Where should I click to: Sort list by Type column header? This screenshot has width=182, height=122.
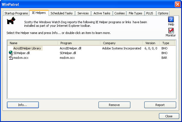coord(167,43)
